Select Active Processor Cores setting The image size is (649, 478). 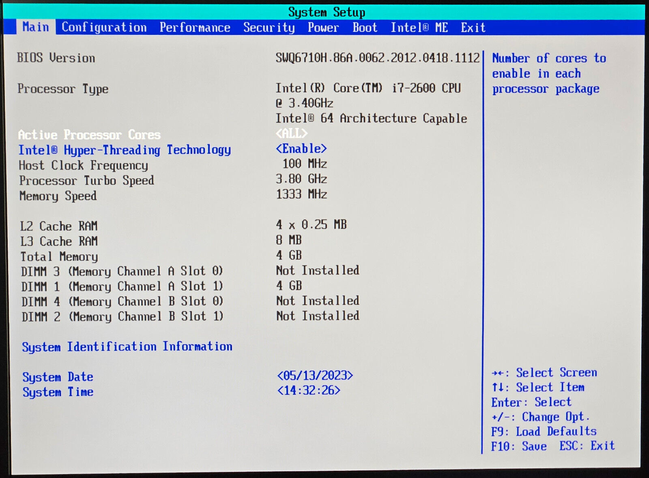(89, 134)
